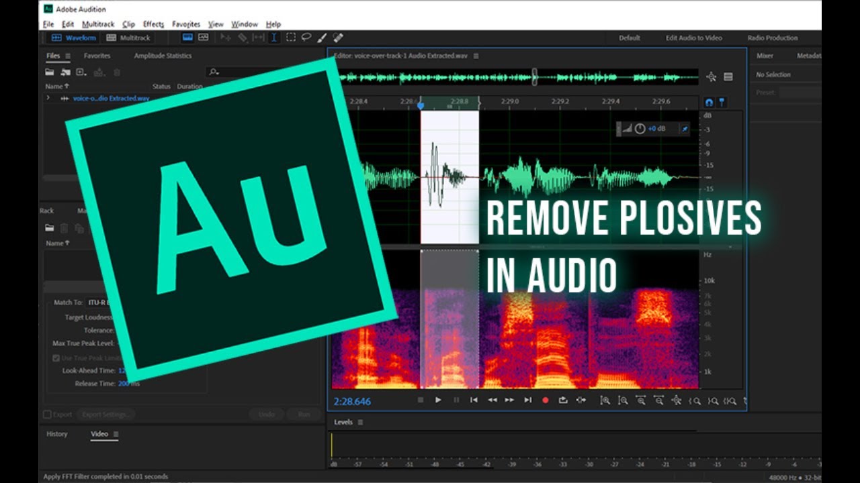
Task: Select the Lasso Selection tool
Action: coord(306,38)
